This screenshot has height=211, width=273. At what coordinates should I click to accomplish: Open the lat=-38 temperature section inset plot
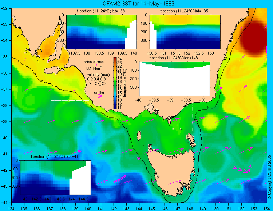(102, 32)
